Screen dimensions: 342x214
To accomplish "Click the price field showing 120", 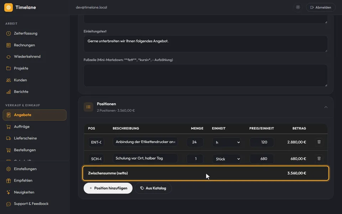I will point(261,142).
